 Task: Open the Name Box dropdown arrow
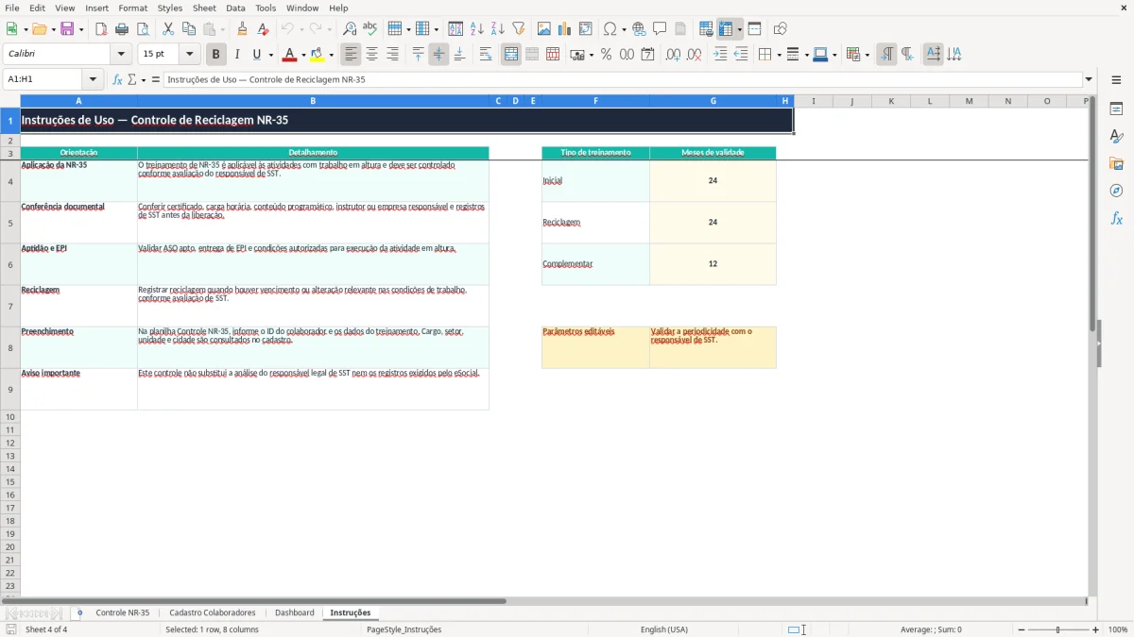(x=93, y=79)
